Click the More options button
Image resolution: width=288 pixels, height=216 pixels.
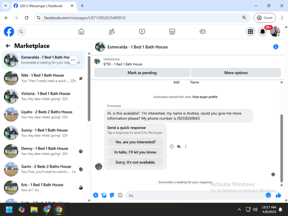click(x=236, y=73)
